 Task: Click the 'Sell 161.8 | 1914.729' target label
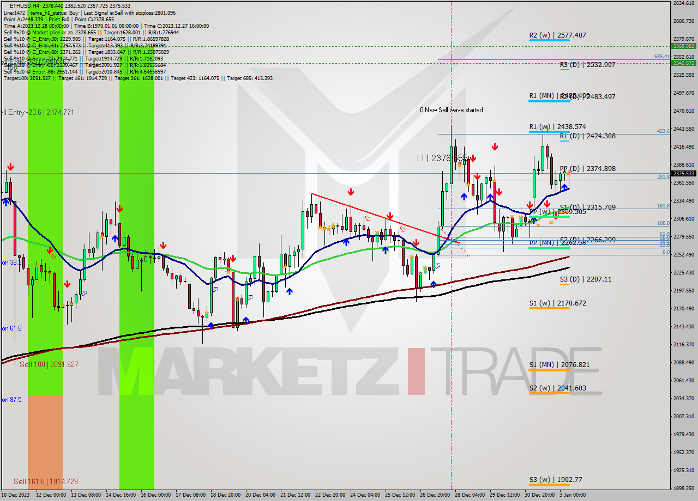pyautogui.click(x=46, y=482)
